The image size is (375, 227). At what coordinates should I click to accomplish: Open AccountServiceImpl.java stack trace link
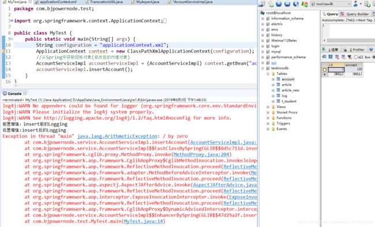[223, 142]
